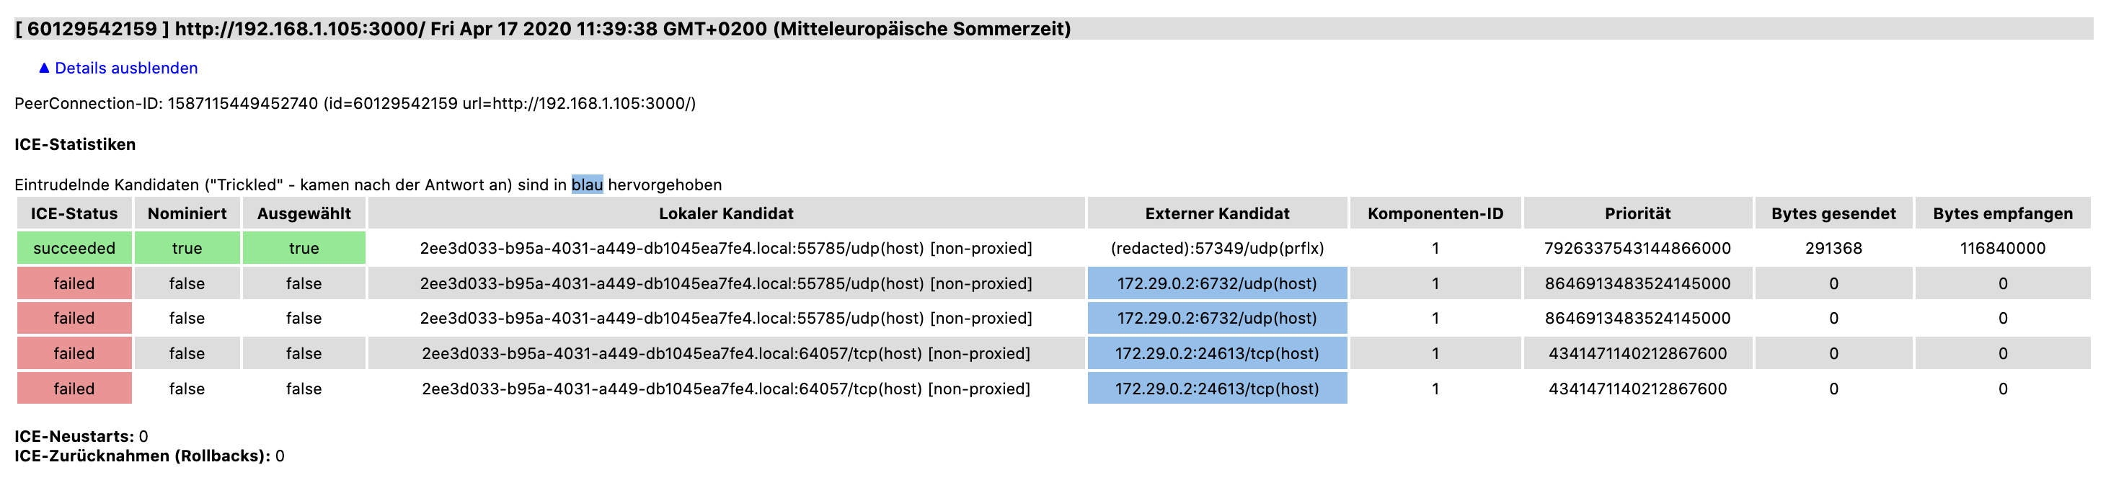
Task: Click the ICE-Statistiken heading
Action: click(x=76, y=144)
